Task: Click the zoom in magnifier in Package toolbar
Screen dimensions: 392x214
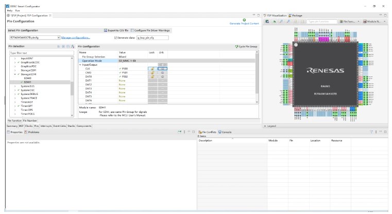Action: click(x=281, y=22)
